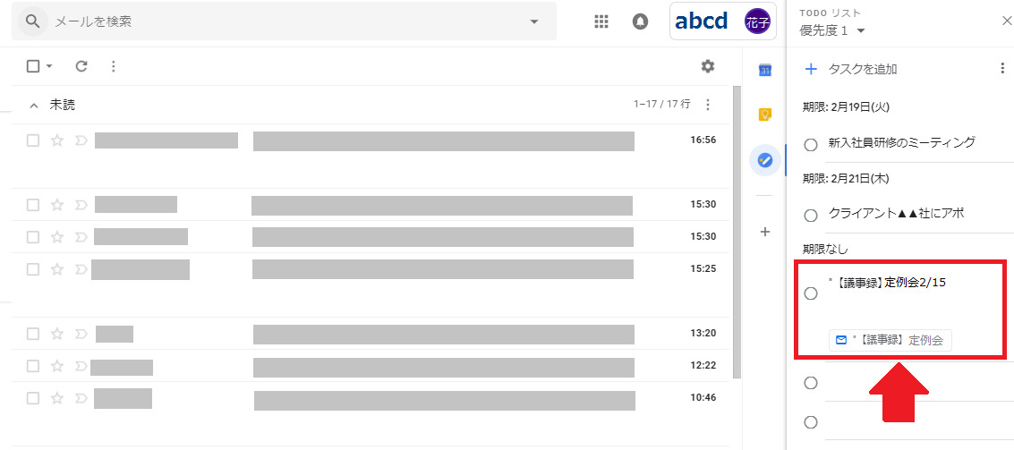The width and height of the screenshot is (1014, 450).
Task: Open the notifications bell
Action: [640, 21]
